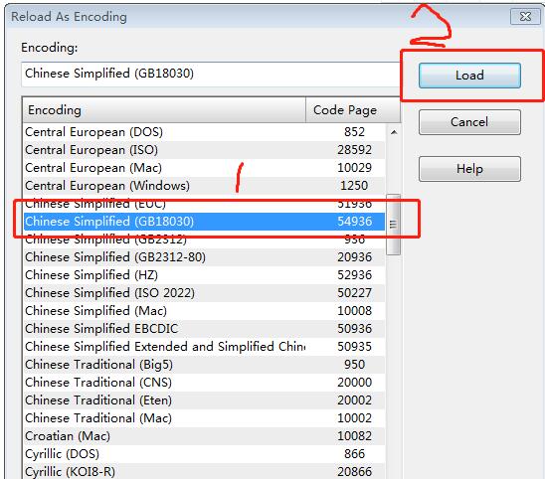The width and height of the screenshot is (545, 479).
Task: Click code page value 10008
Action: tap(354, 311)
